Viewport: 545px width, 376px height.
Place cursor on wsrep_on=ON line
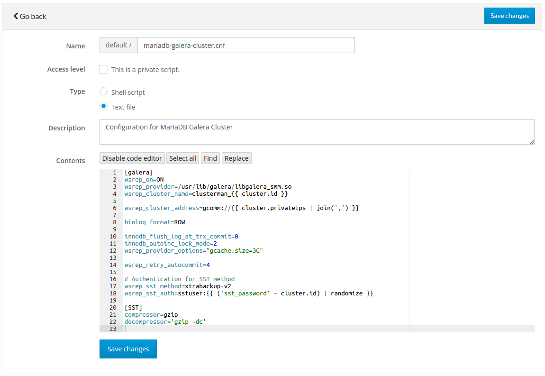tap(144, 180)
